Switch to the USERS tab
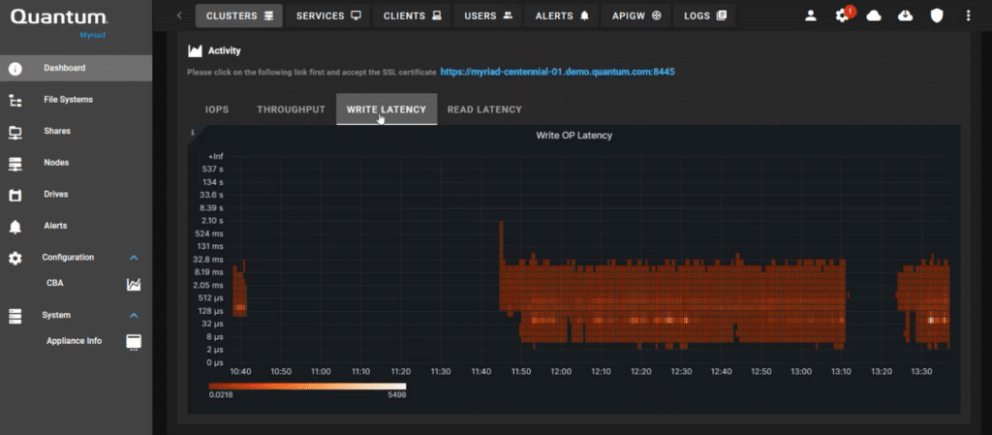Viewport: 992px width, 435px height. (488, 16)
